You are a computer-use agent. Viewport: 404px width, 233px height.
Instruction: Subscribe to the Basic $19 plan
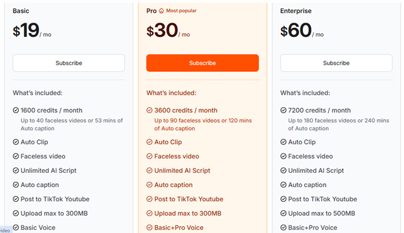coord(69,63)
